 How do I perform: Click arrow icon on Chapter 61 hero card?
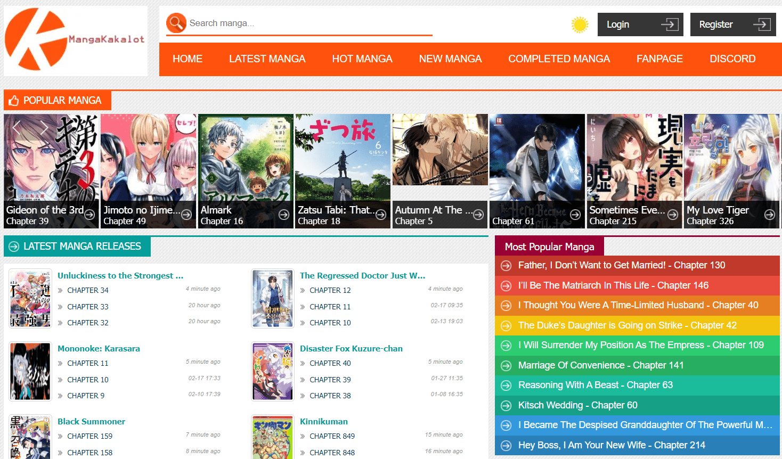tap(575, 215)
